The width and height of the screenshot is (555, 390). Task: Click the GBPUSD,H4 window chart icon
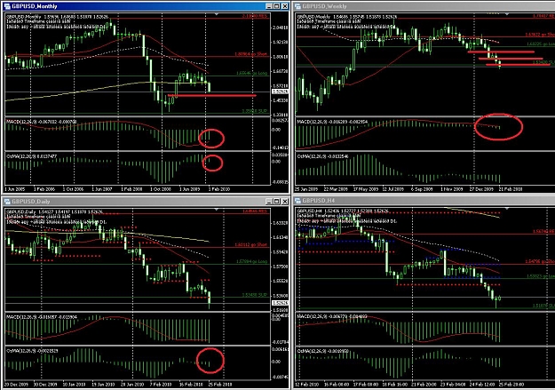(297, 201)
